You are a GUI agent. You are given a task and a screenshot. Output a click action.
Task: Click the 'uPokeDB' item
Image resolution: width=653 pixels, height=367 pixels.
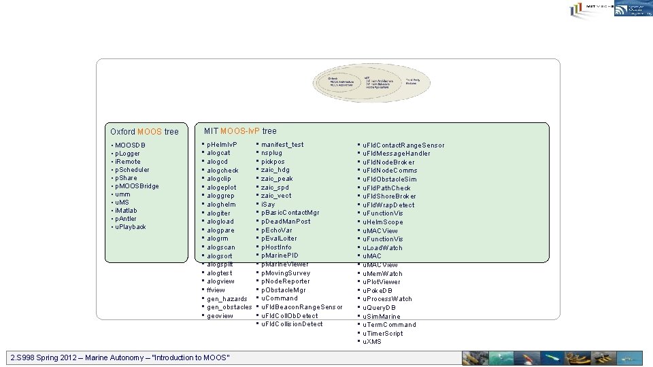coord(378,290)
